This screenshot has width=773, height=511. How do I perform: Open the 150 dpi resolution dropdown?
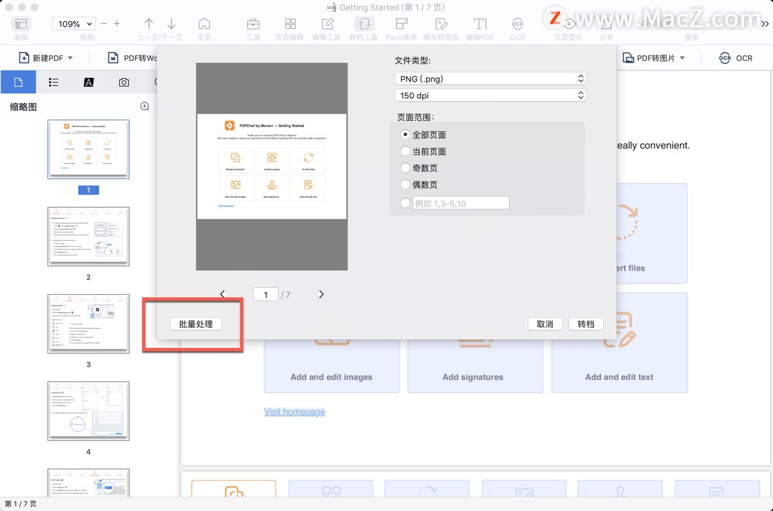click(491, 95)
